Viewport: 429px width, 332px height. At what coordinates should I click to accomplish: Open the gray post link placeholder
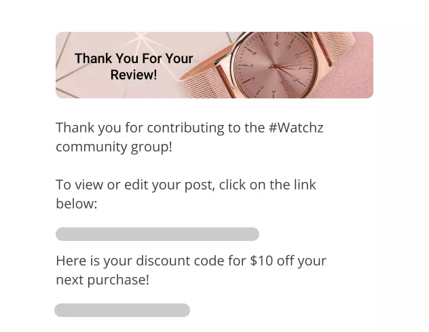click(157, 234)
